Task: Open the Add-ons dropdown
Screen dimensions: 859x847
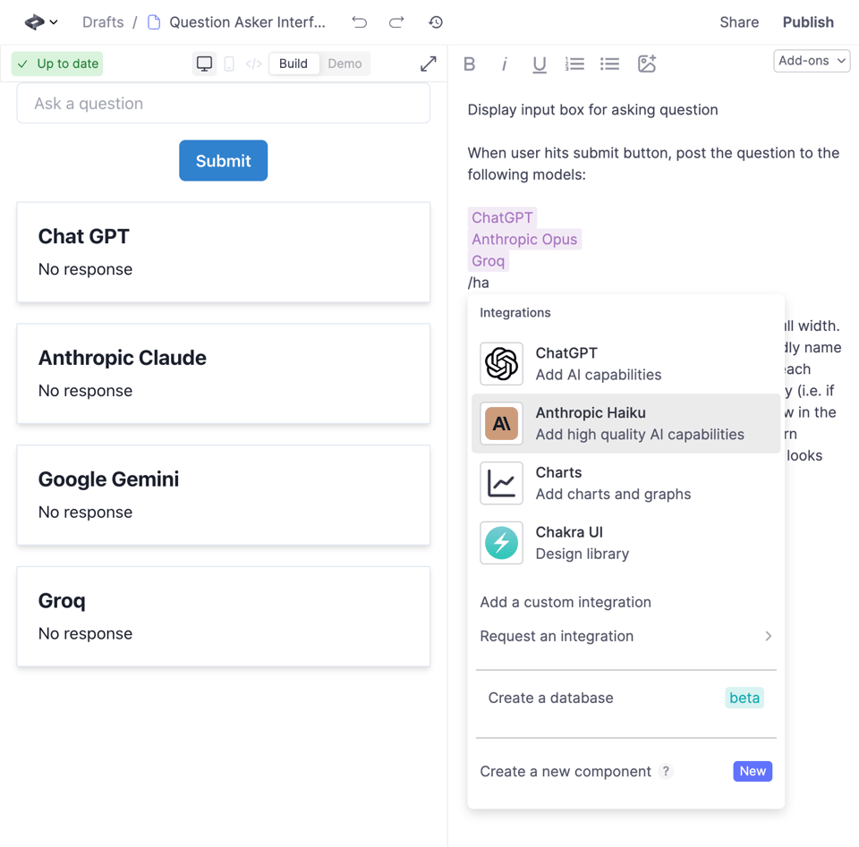Action: click(812, 61)
